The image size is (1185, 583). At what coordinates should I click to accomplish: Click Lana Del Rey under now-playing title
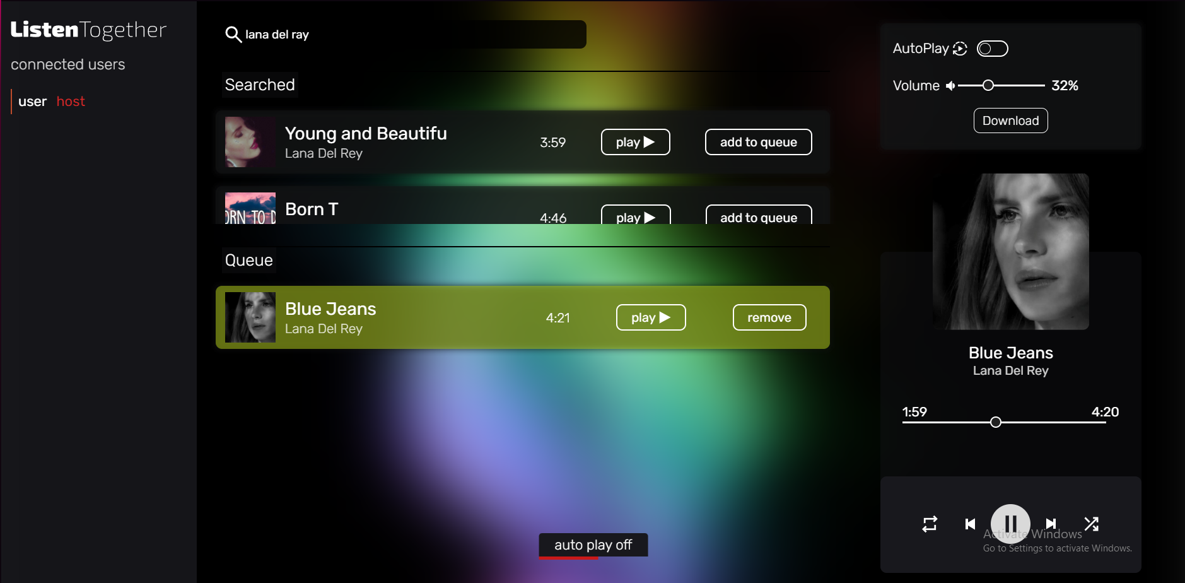click(1010, 371)
